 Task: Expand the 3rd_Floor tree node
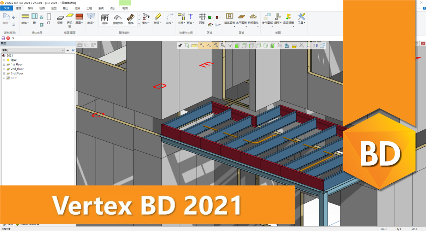pyautogui.click(x=4, y=73)
